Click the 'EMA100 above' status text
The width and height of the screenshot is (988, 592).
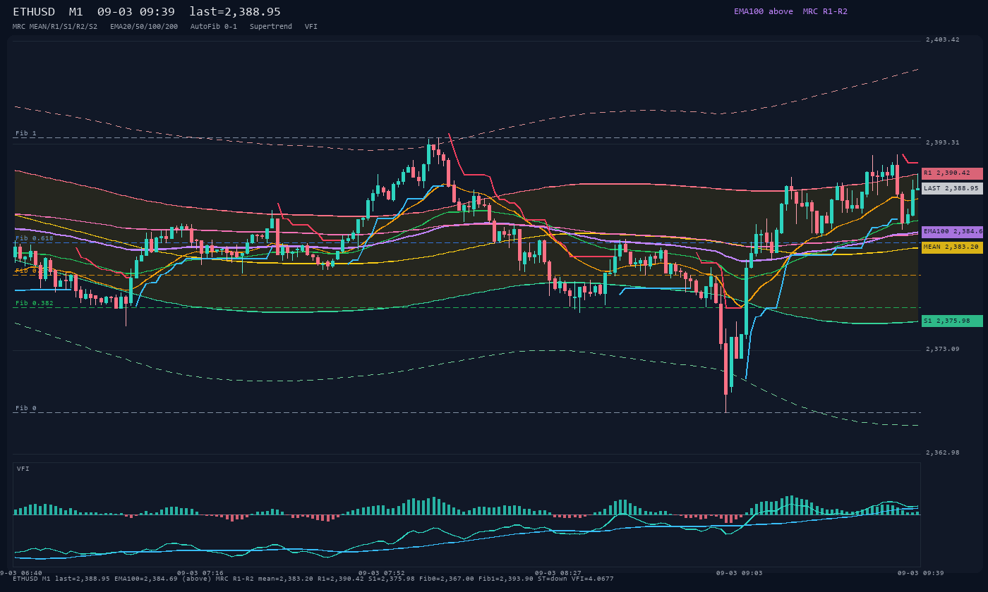pos(763,11)
